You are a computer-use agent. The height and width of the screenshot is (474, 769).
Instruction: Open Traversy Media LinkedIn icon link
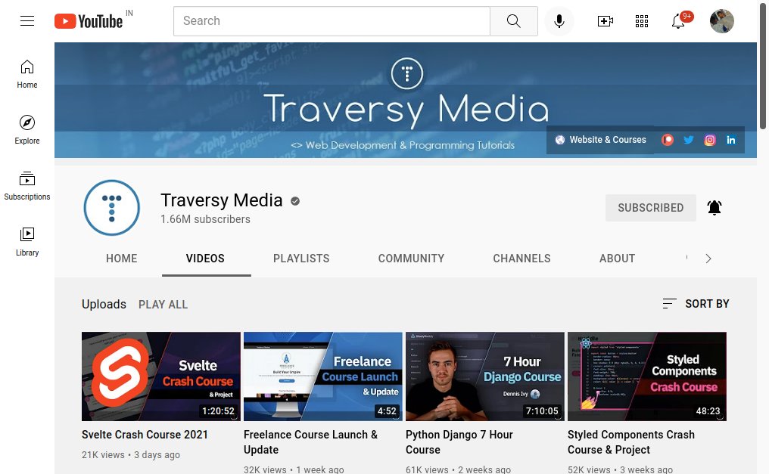[x=730, y=140]
